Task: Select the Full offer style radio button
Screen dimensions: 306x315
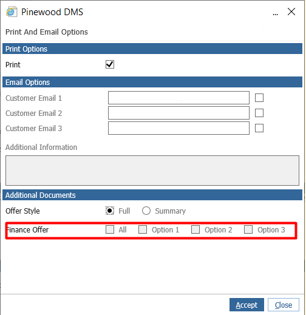Action: pyautogui.click(x=110, y=211)
